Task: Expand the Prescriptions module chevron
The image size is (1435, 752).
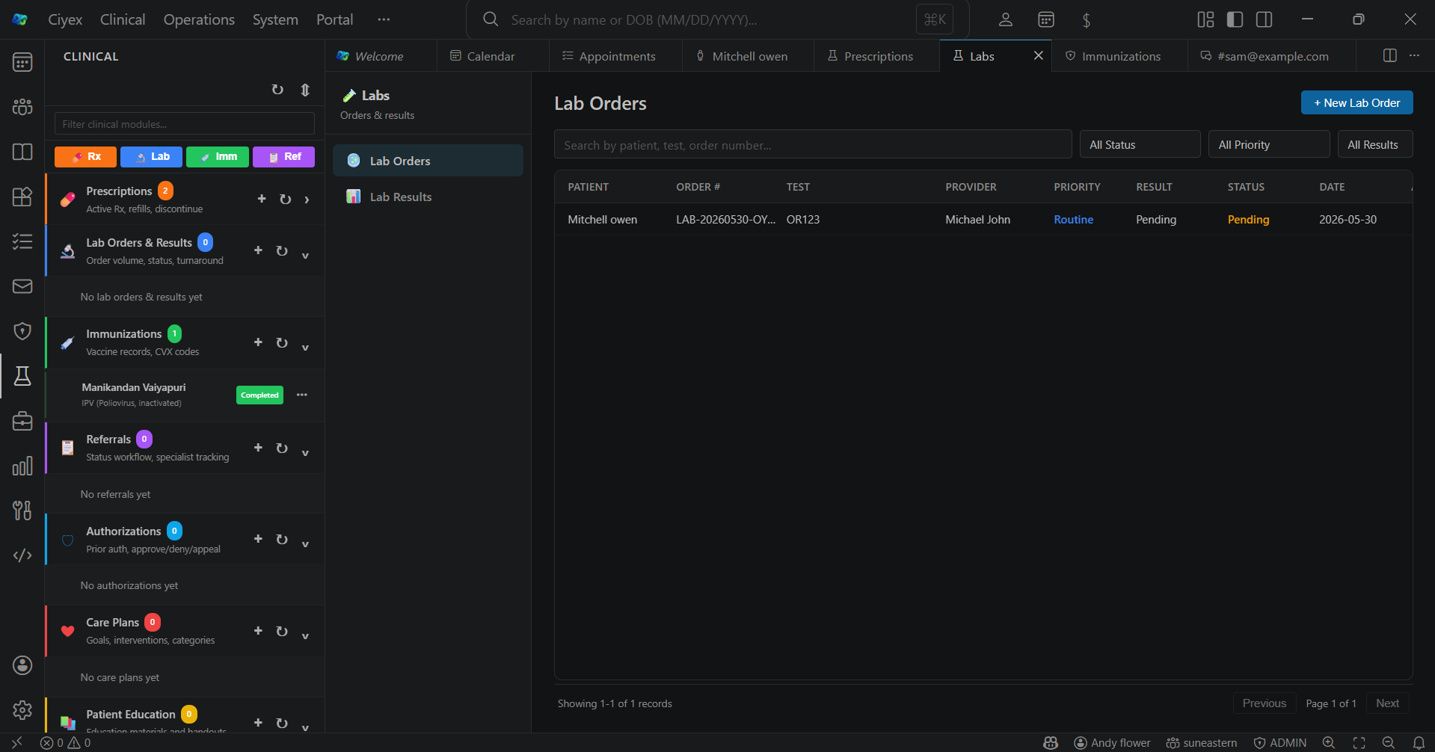Action: (x=307, y=200)
